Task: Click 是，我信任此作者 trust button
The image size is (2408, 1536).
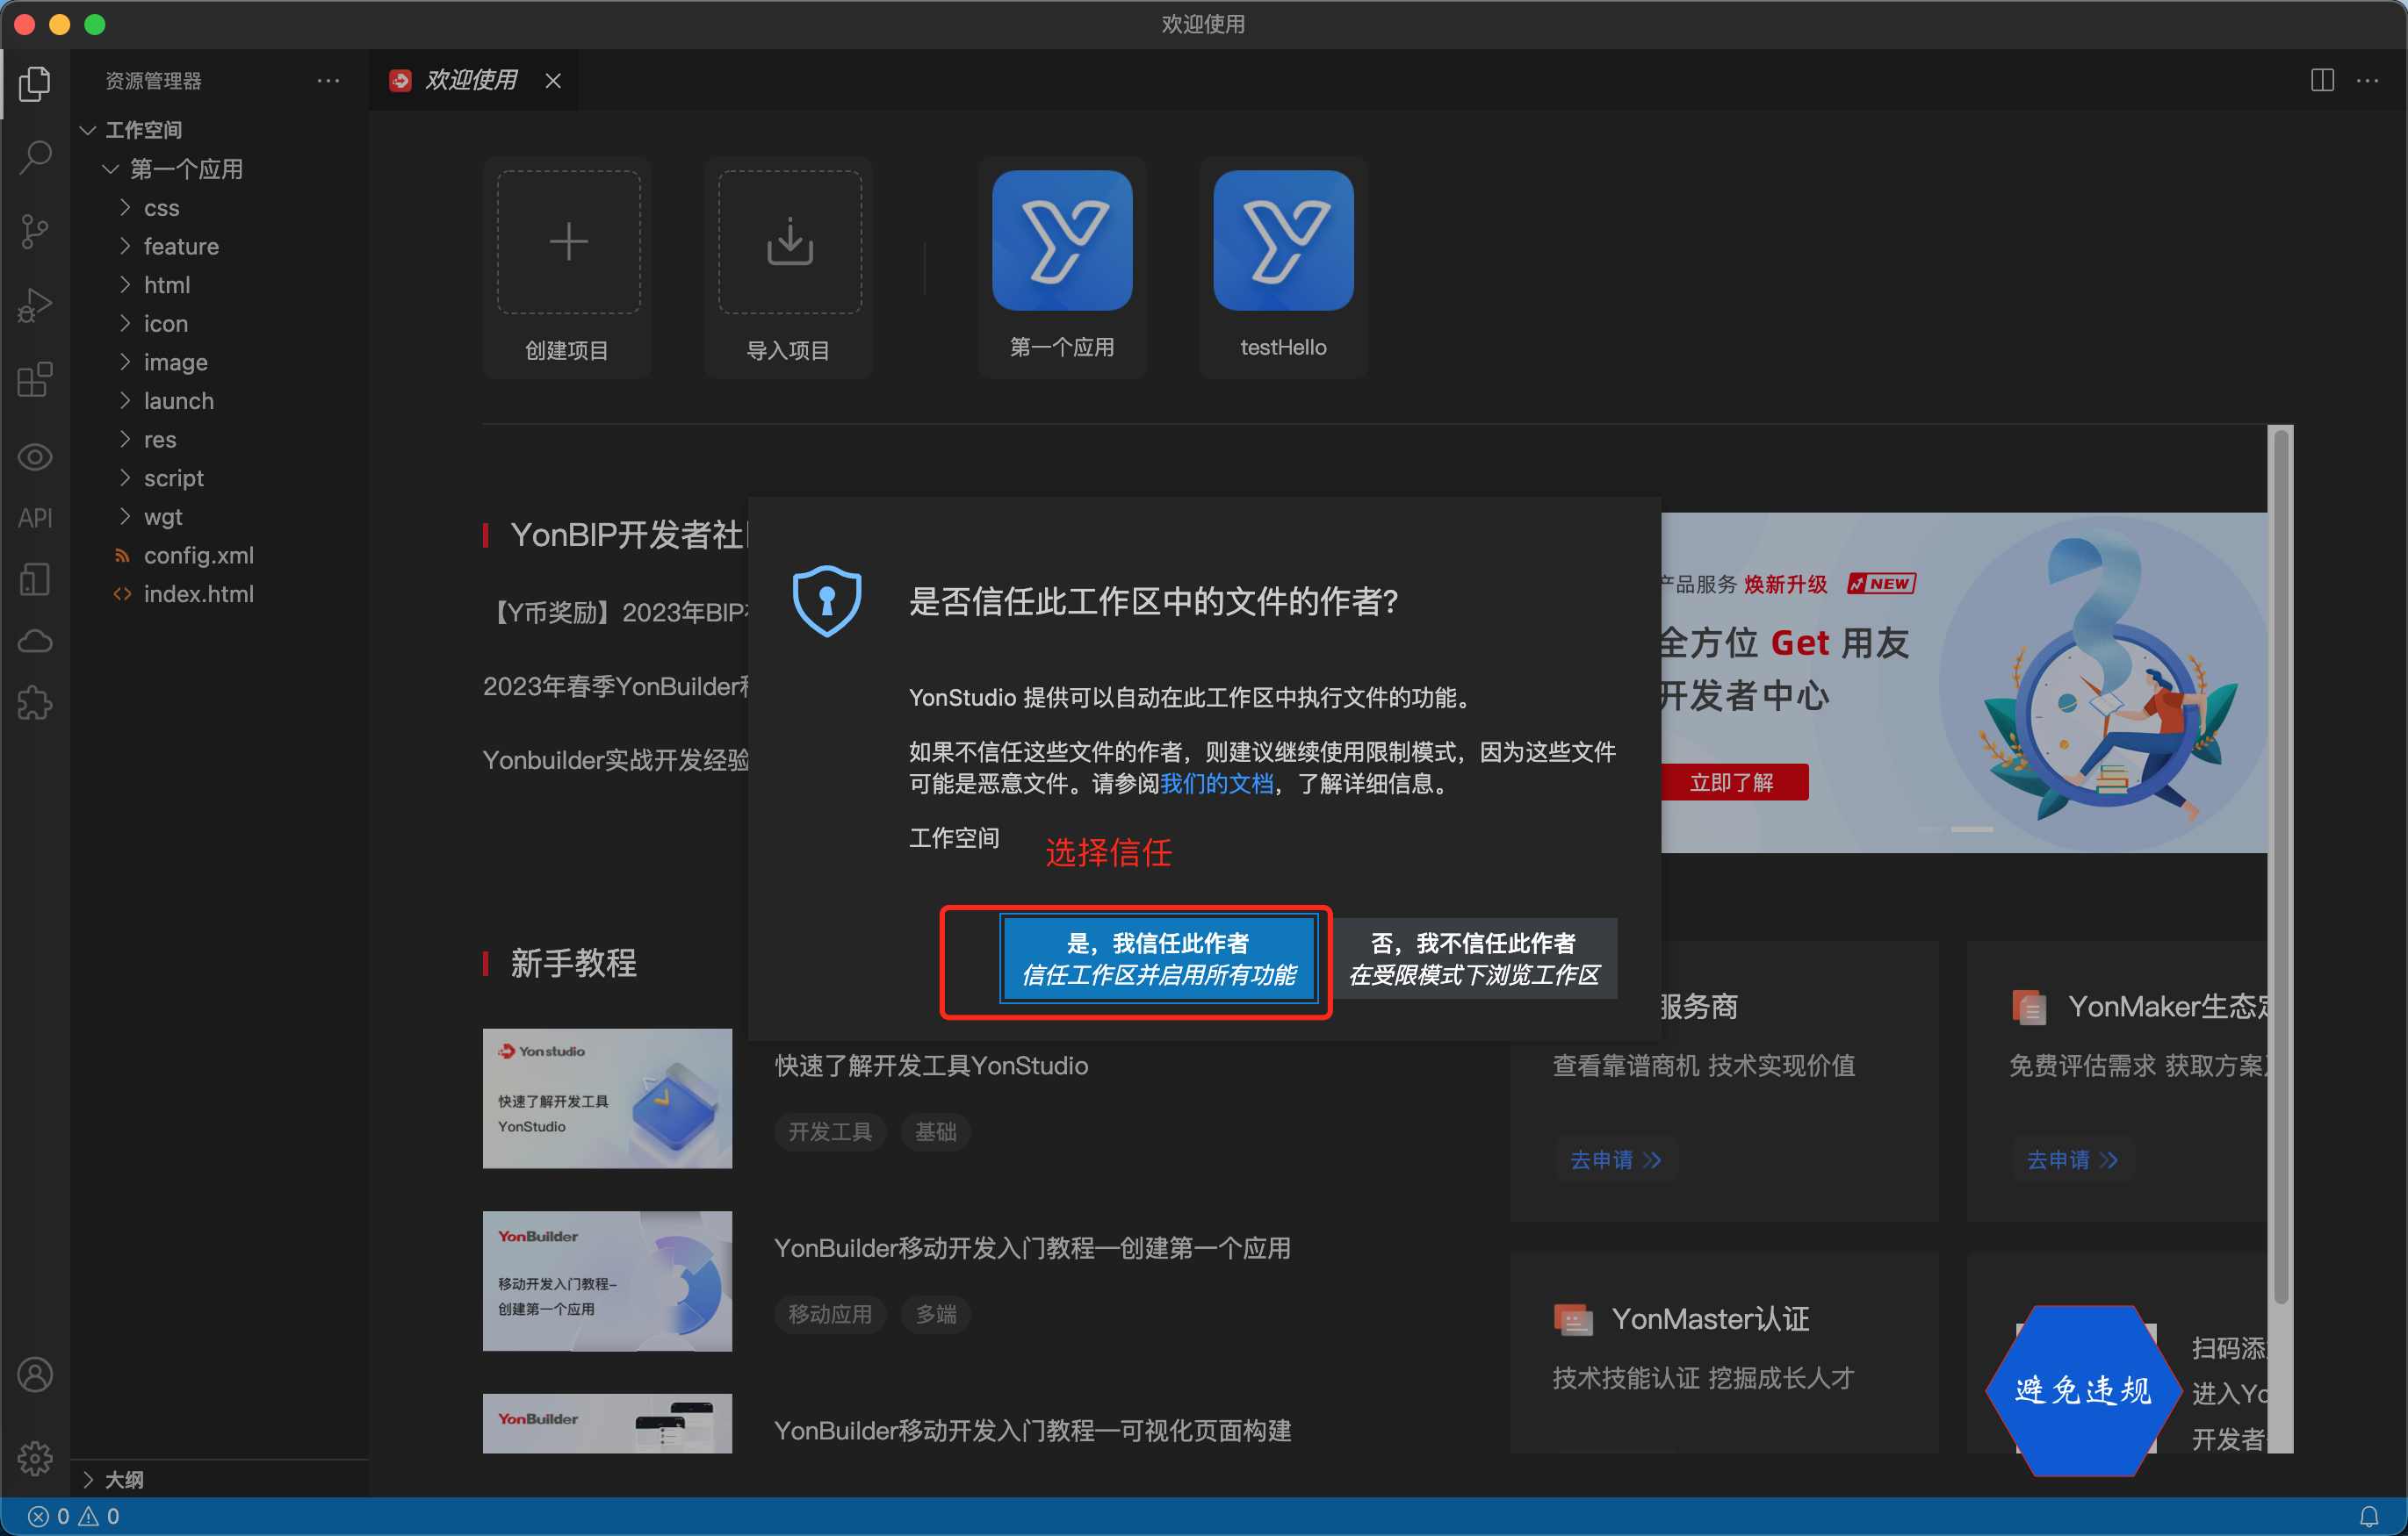Action: coord(1158,958)
